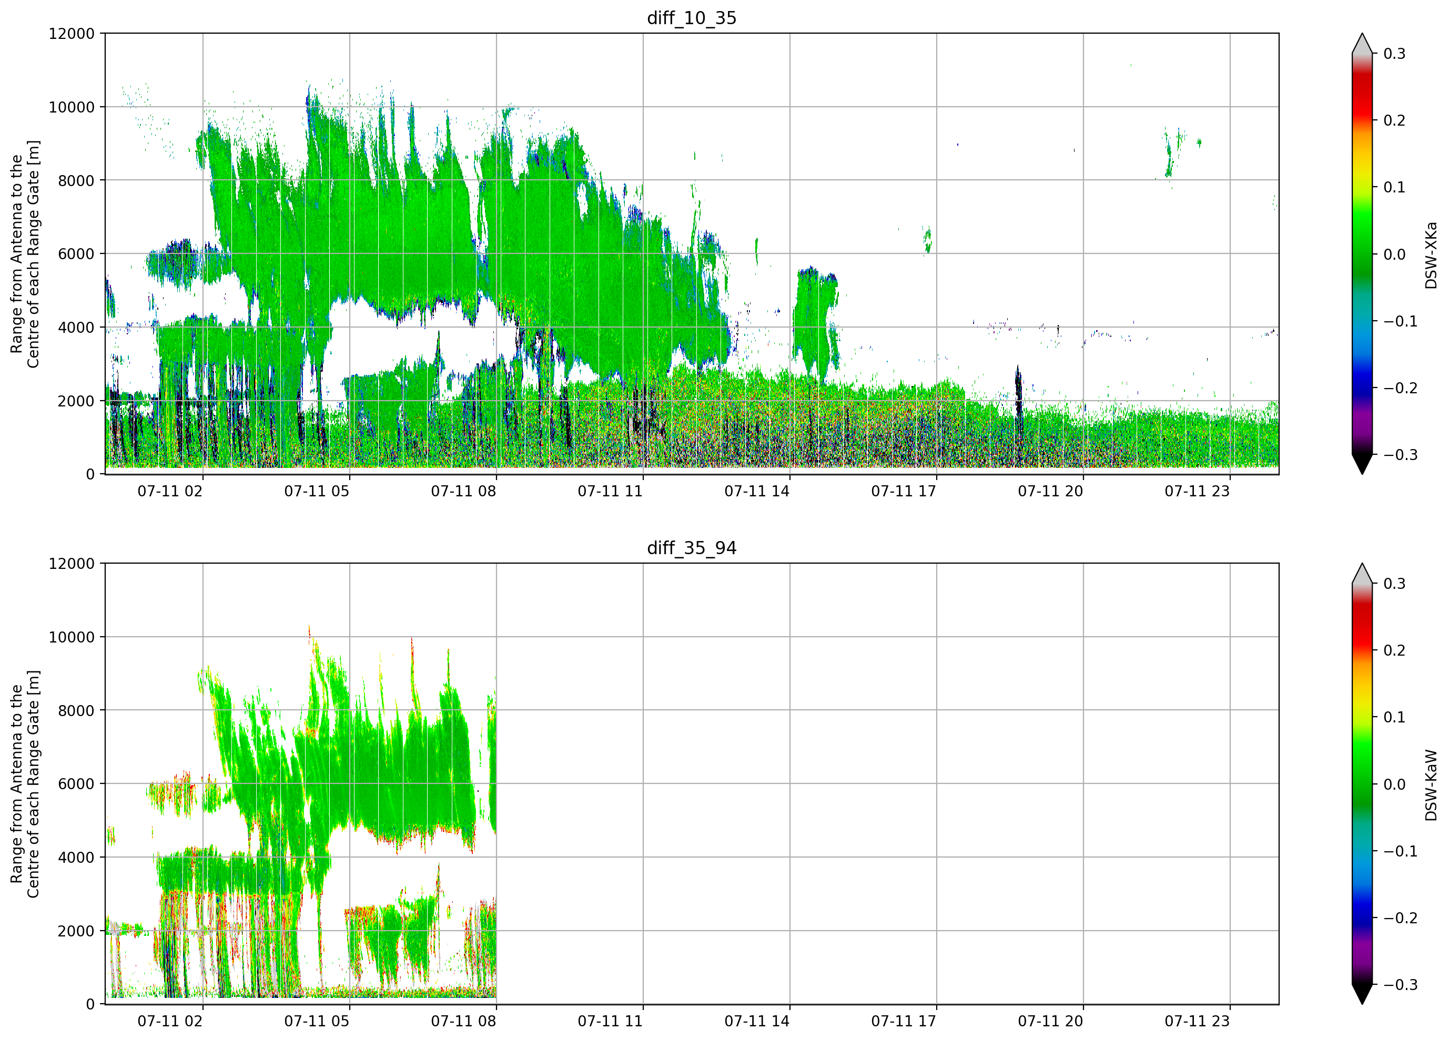The height and width of the screenshot is (1040, 1449).
Task: Click the 6000 y-tick in diff_10_35 plot
Action: click(76, 253)
